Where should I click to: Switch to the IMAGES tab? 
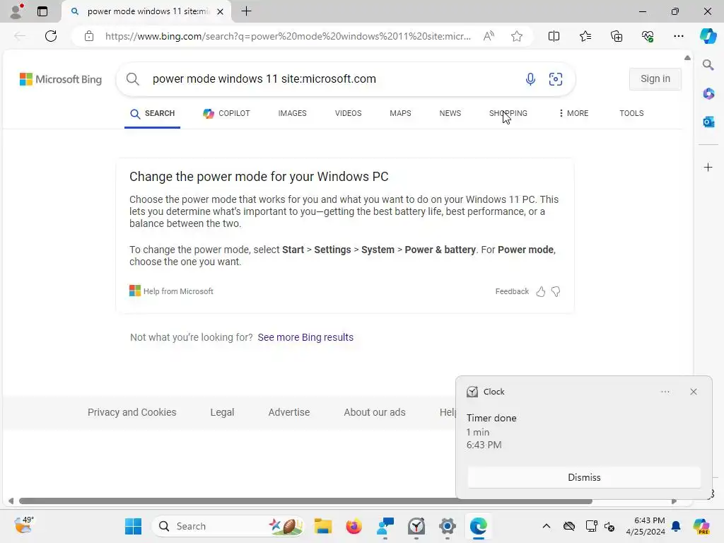tap(292, 114)
